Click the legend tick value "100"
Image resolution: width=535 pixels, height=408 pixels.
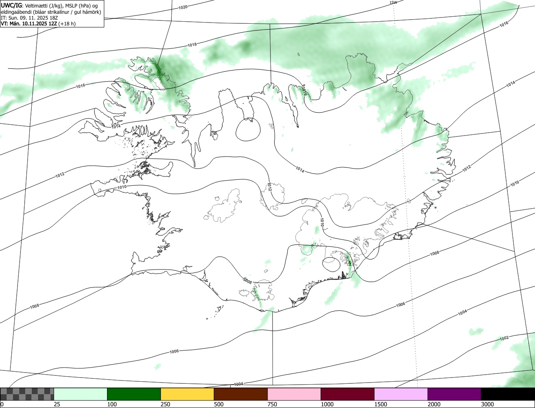[x=112, y=405]
